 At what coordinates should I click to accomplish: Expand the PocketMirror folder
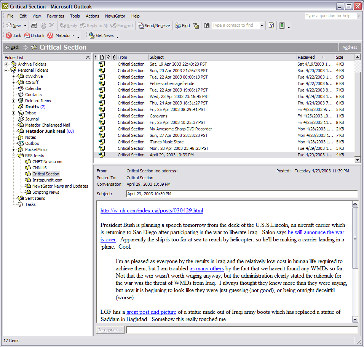[x=13, y=149]
